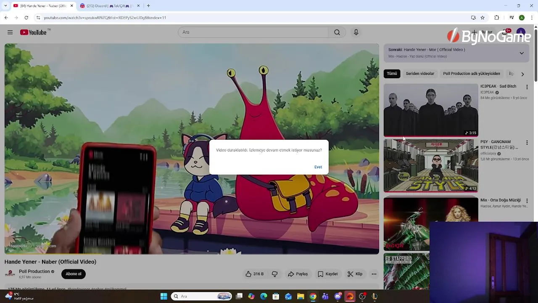Subscribe with the Abone ol button
Viewport: 538px width, 303px height.
click(73, 274)
